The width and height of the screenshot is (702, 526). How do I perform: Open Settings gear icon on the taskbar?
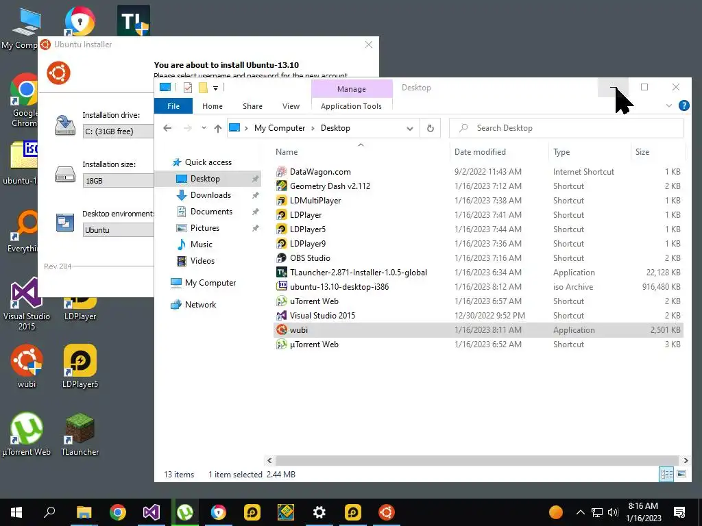pos(319,512)
